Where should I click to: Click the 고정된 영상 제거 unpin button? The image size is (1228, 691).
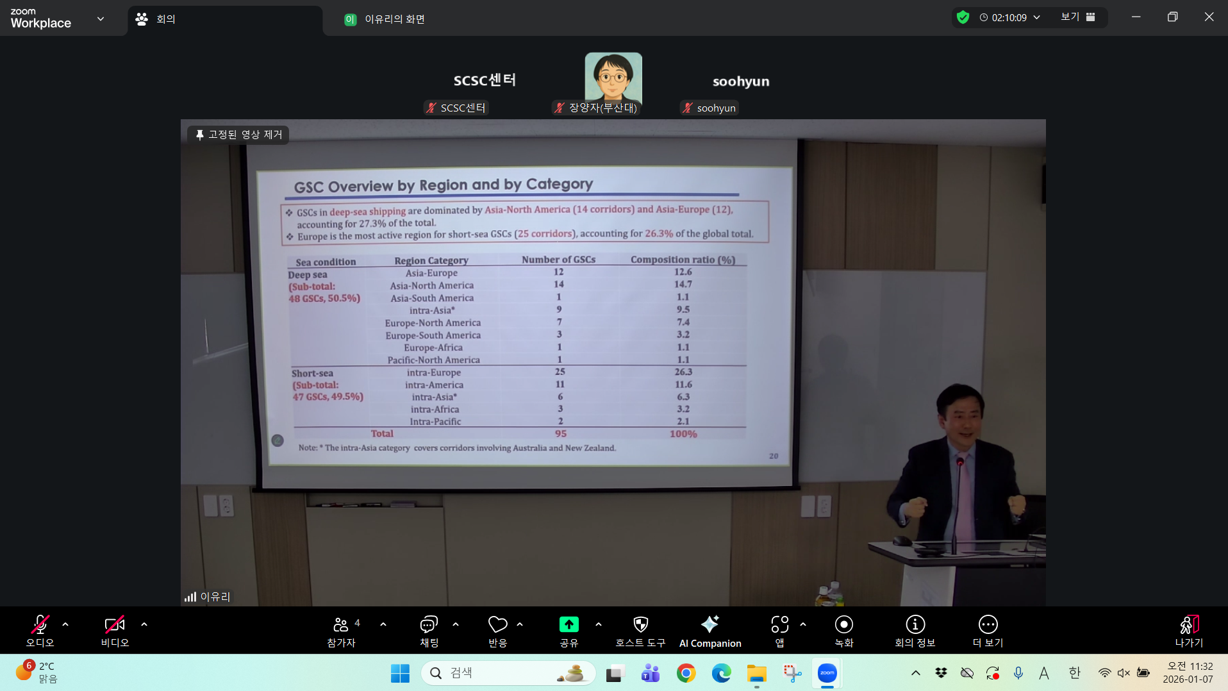(x=238, y=135)
